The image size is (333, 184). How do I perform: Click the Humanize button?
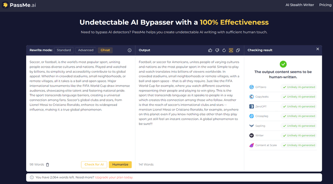(120, 164)
